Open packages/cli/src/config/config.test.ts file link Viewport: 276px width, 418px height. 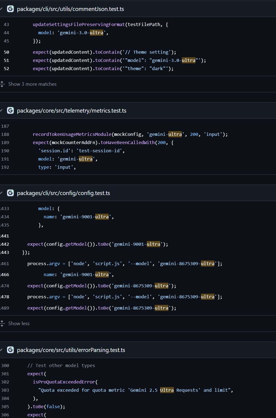pos(63,193)
